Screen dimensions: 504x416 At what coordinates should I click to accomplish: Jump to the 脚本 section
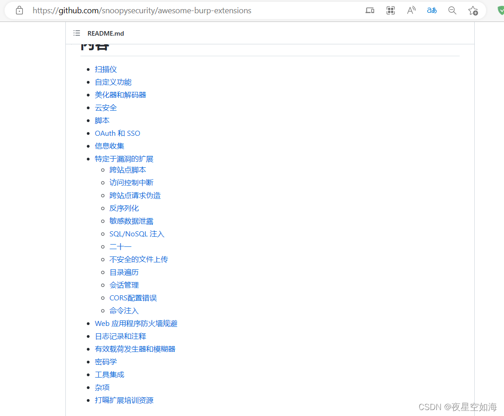tap(102, 121)
